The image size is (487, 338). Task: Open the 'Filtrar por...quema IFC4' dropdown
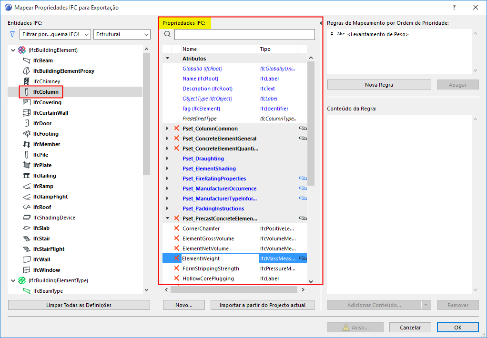point(55,34)
